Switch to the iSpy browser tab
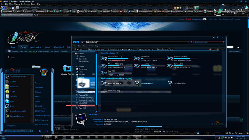Image resolution: width=249 pixels, height=140 pixels. [49, 15]
